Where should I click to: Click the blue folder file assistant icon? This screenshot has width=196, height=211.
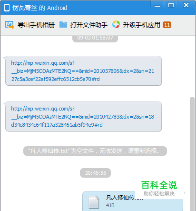63,25
